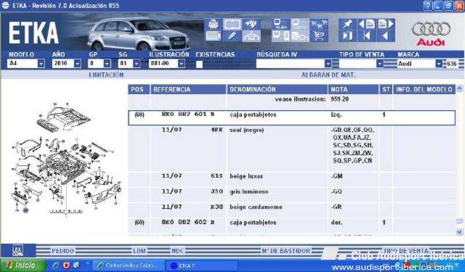Click the Pos column header
Screen dimensions: 465x272
(x=139, y=89)
